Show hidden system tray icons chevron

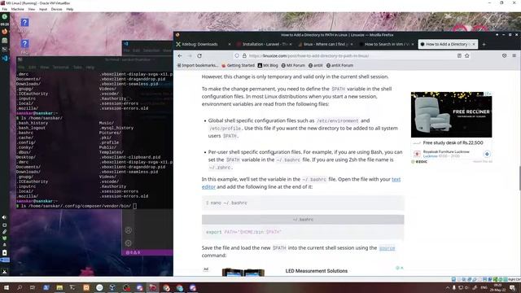(x=448, y=287)
